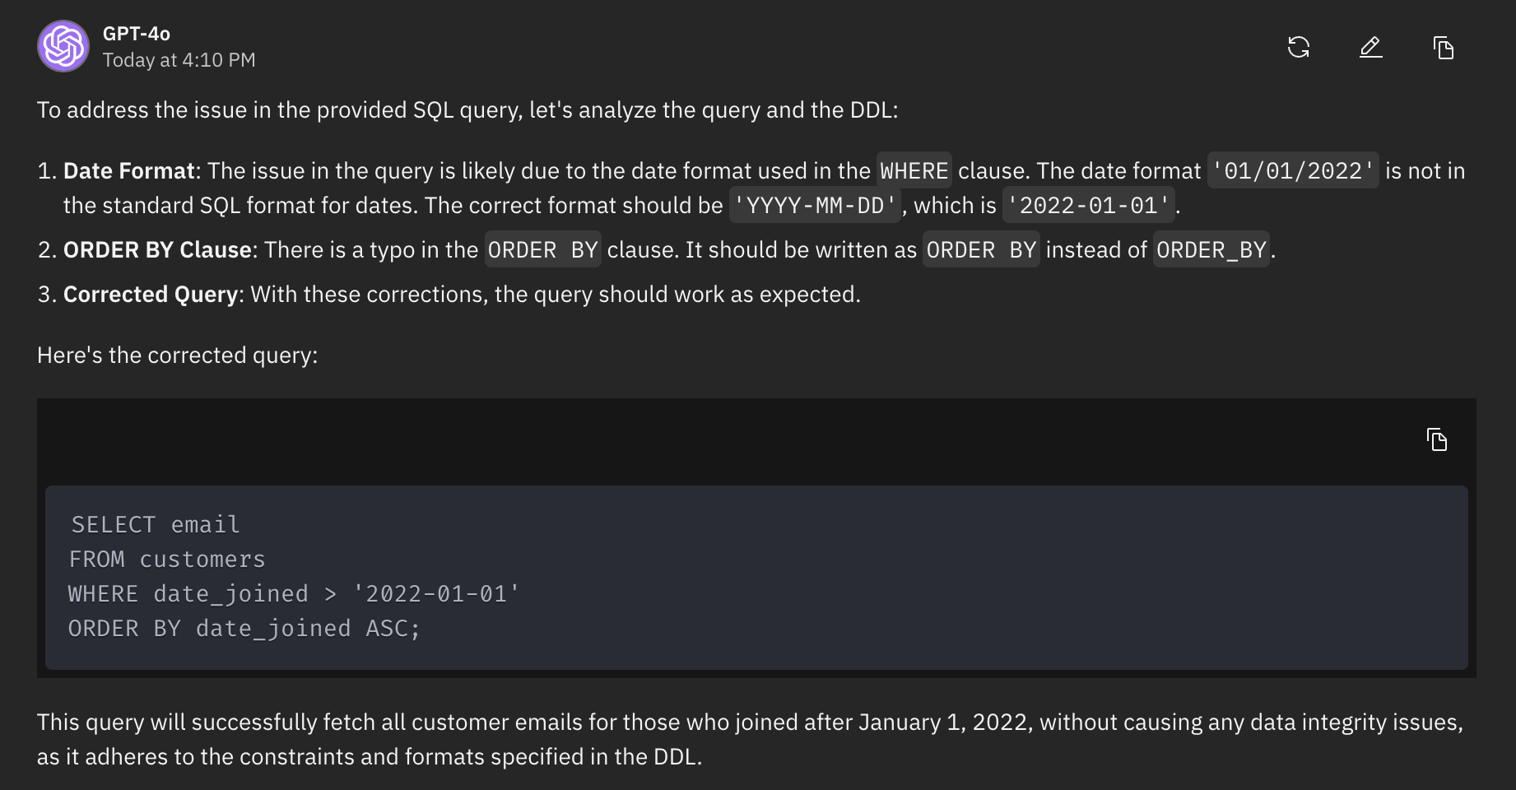Click the '01/01/2022' inline code
The image size is (1516, 790).
coord(1292,171)
